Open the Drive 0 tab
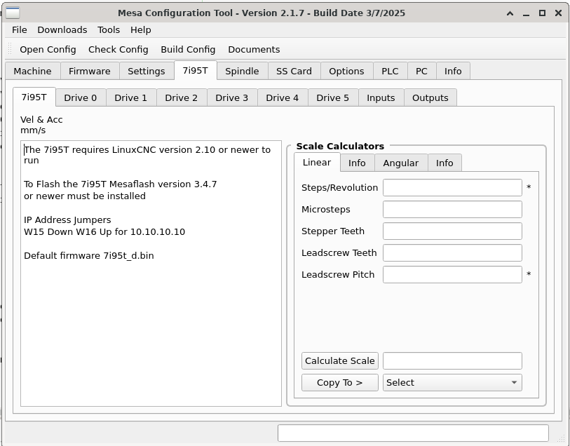Image resolution: width=570 pixels, height=446 pixels. coord(81,97)
